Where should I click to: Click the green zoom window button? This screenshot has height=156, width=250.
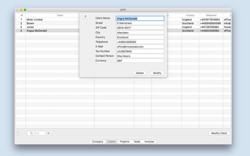(25, 10)
